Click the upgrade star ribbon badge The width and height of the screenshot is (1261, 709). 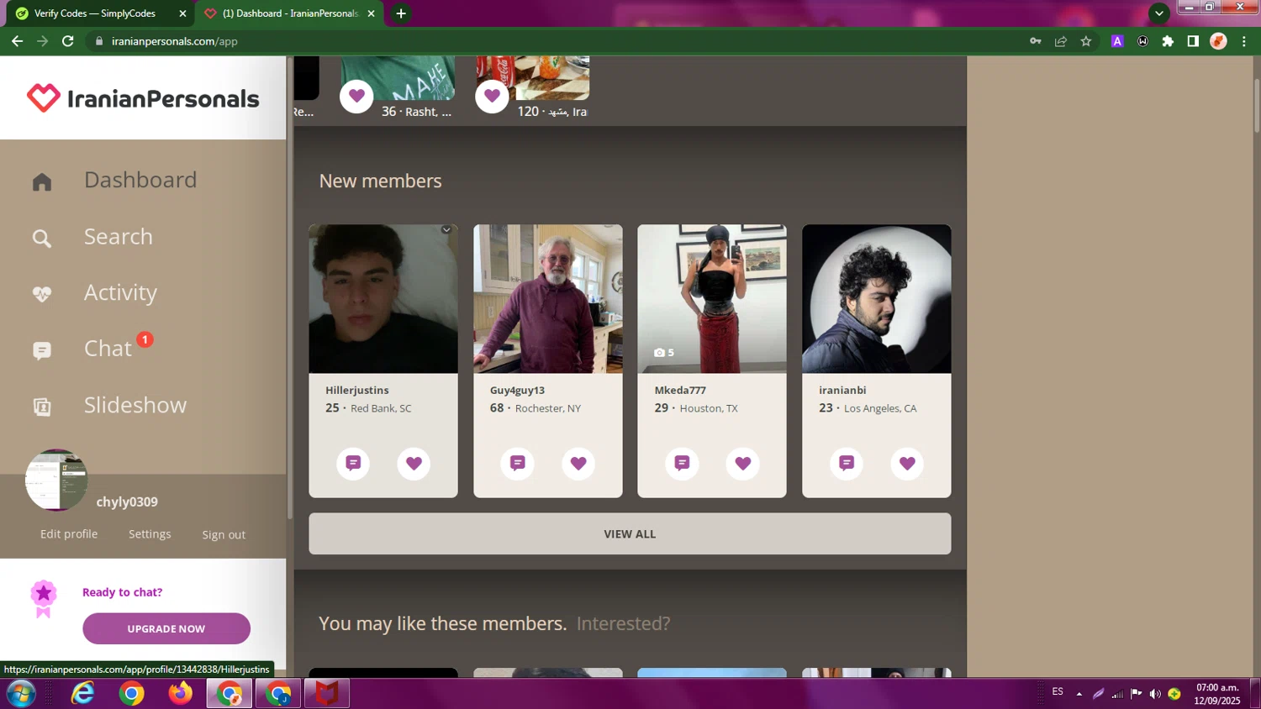[x=43, y=598]
